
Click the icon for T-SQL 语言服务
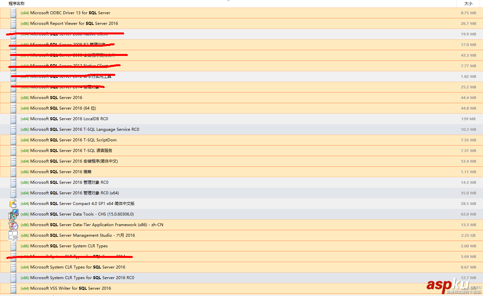(x=13, y=151)
